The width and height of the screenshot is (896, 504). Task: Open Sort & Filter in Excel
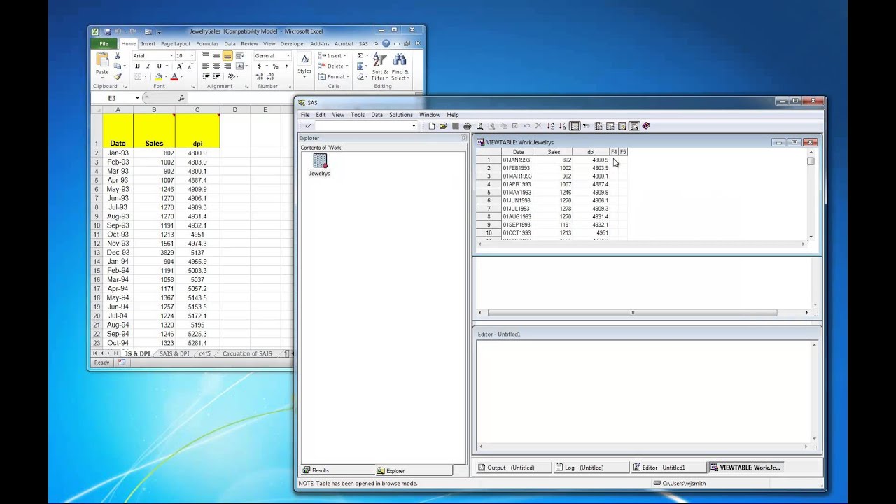coord(380,66)
